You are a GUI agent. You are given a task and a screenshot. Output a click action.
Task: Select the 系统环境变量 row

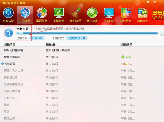(82, 91)
